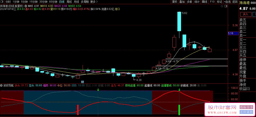Screen dimensions: 256x117
Task: Click the 5.62 high price label
Action: click(x=185, y=13)
